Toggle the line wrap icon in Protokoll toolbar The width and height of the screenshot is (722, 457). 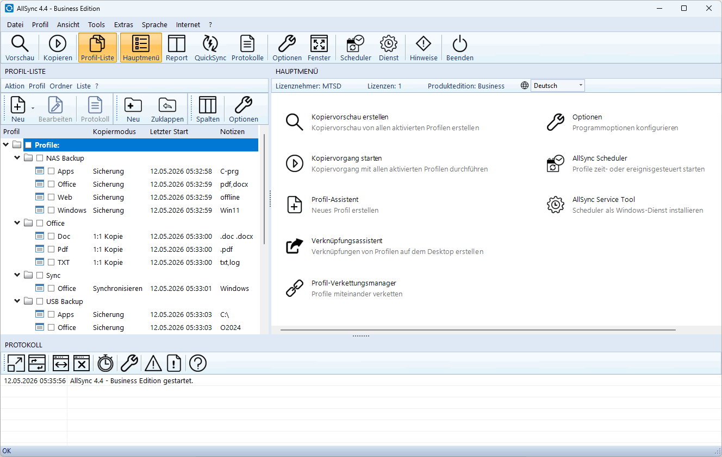pyautogui.click(x=37, y=363)
